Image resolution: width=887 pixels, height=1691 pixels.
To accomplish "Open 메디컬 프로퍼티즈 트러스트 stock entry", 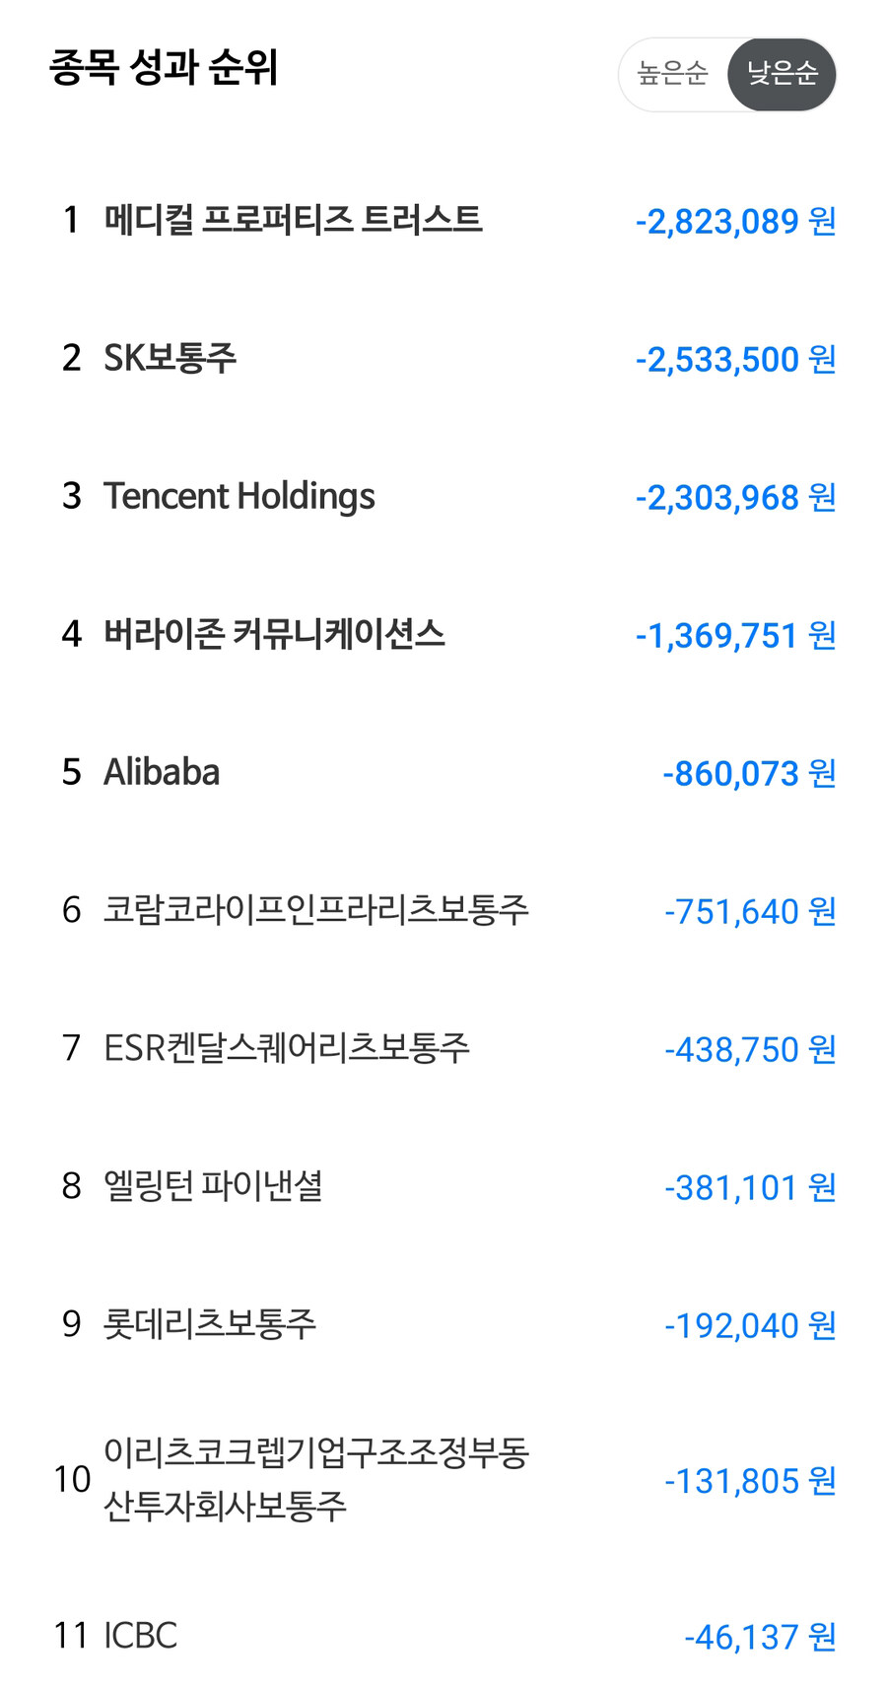I will point(293,219).
